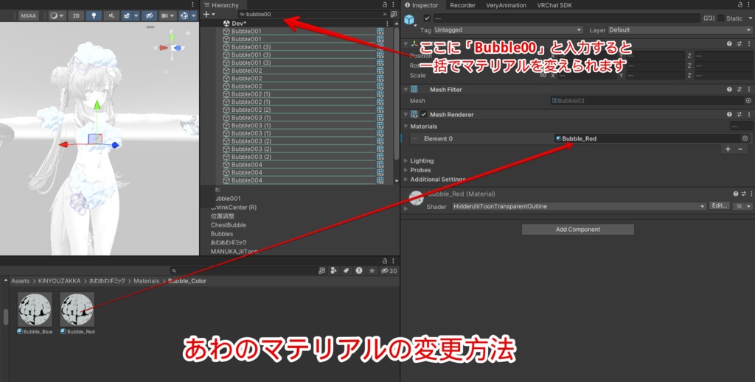Screen dimensions: 755x382
Task: Click the Hierarchy search field containing bubble00
Action: [x=312, y=15]
